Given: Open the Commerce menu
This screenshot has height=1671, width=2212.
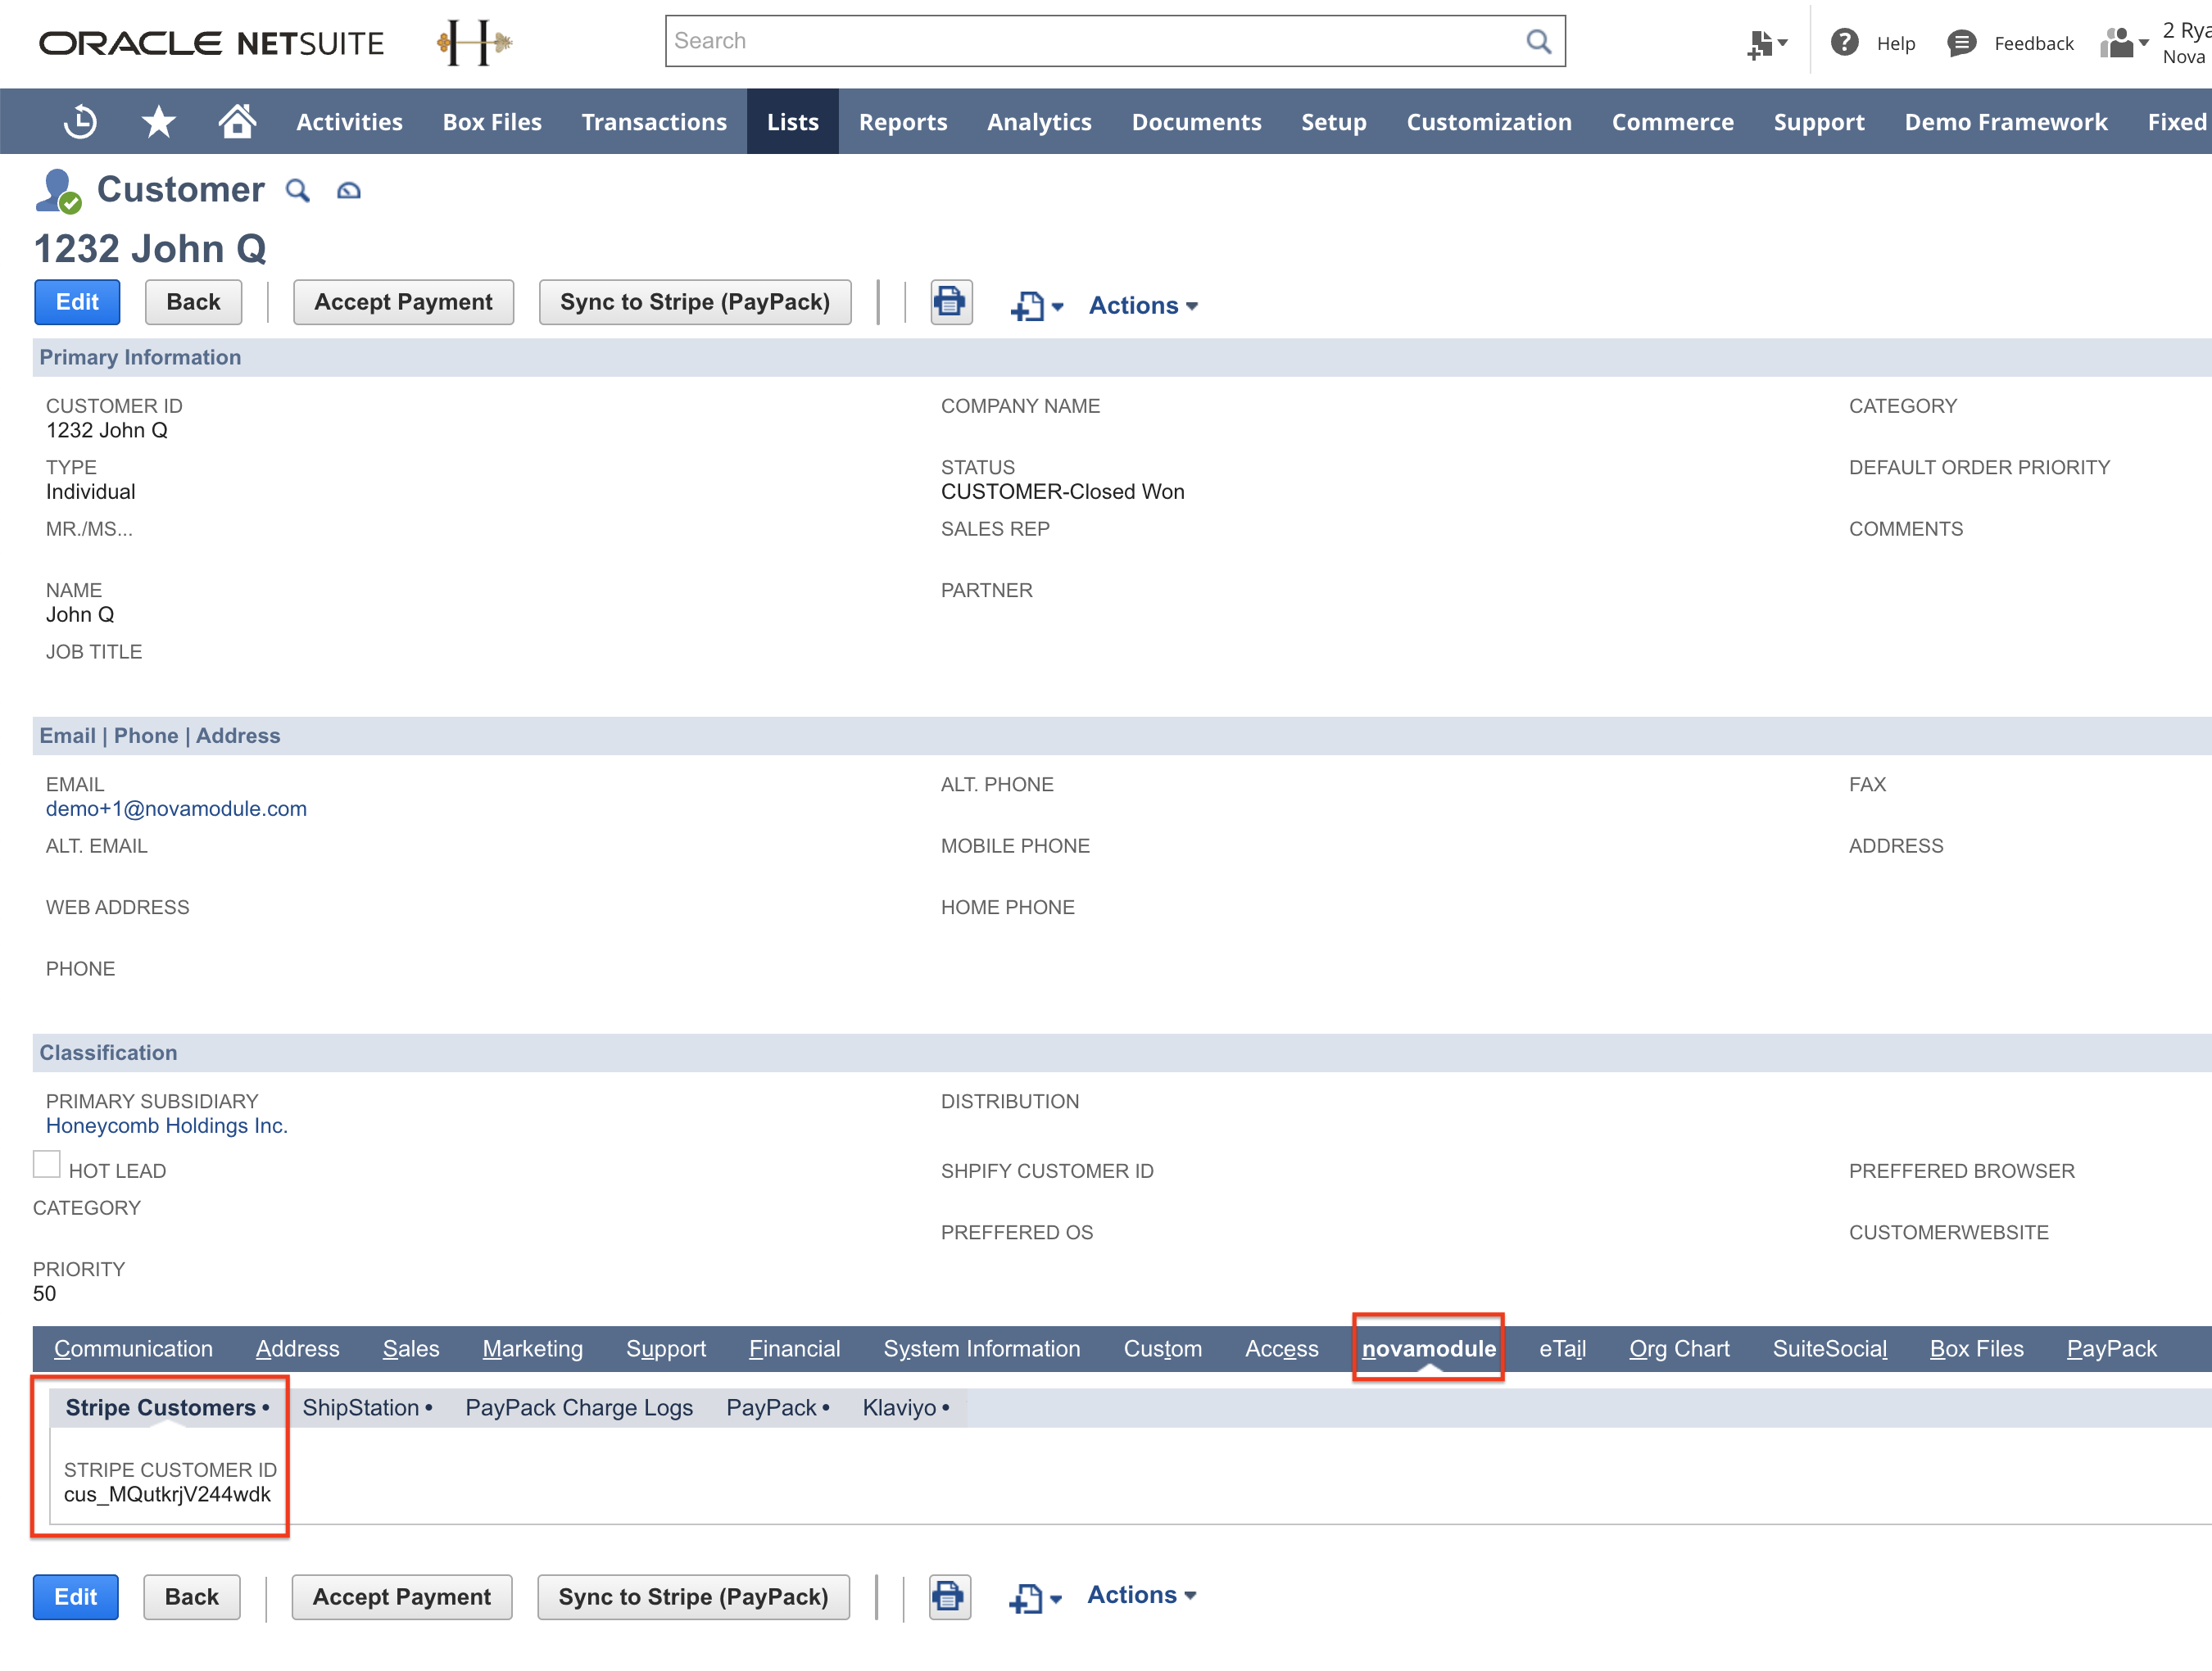Looking at the screenshot, I should coord(1672,122).
